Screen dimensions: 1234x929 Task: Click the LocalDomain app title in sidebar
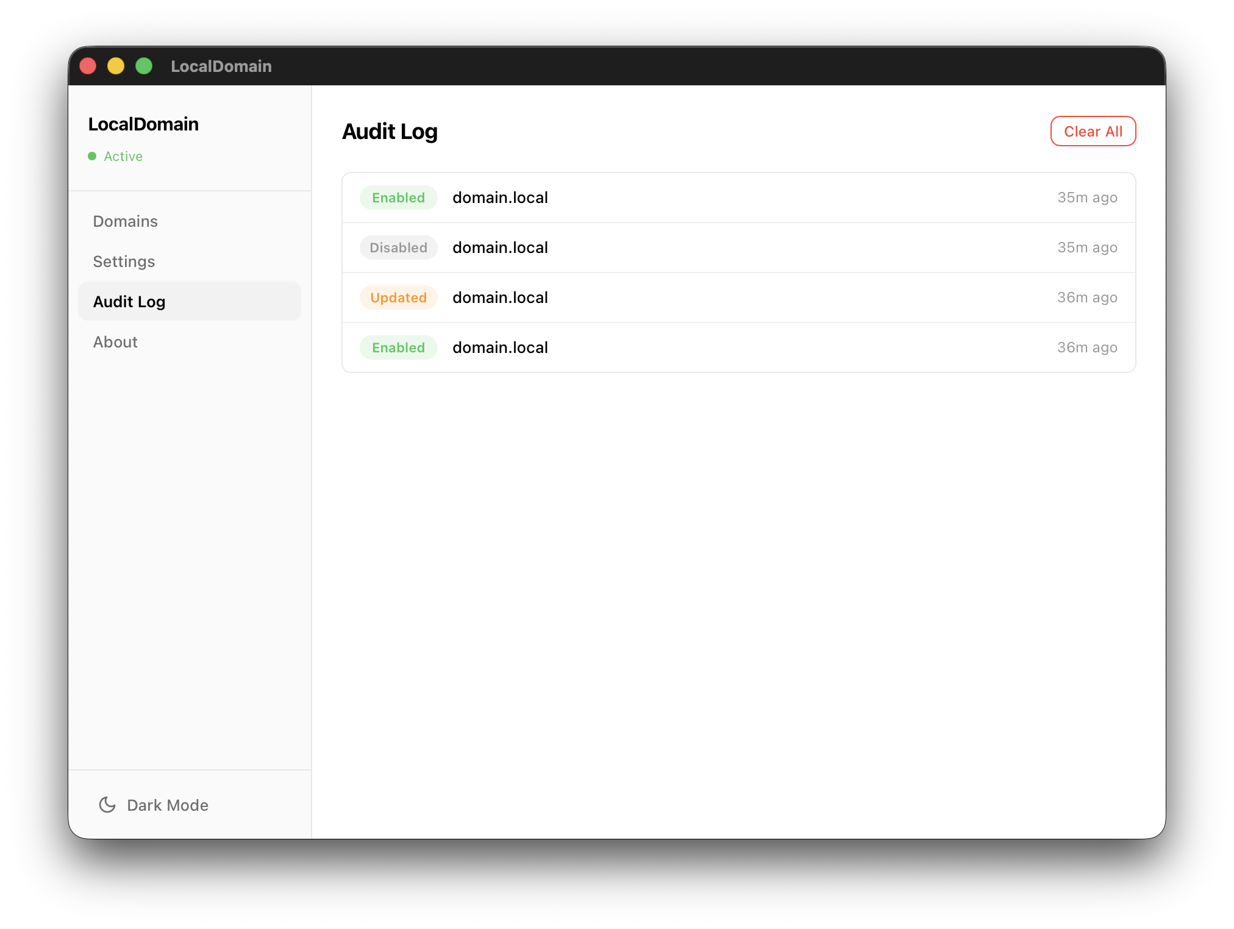[143, 124]
